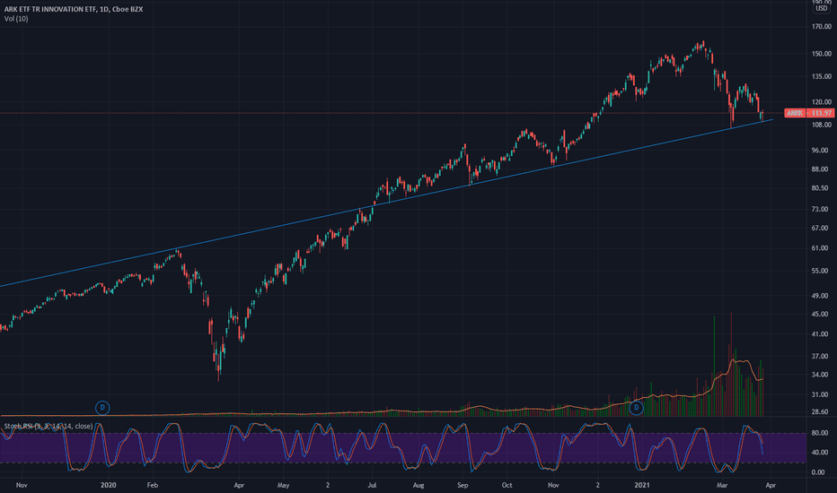The width and height of the screenshot is (837, 493).
Task: Select the ARKK price label 113.97
Action: pos(809,113)
